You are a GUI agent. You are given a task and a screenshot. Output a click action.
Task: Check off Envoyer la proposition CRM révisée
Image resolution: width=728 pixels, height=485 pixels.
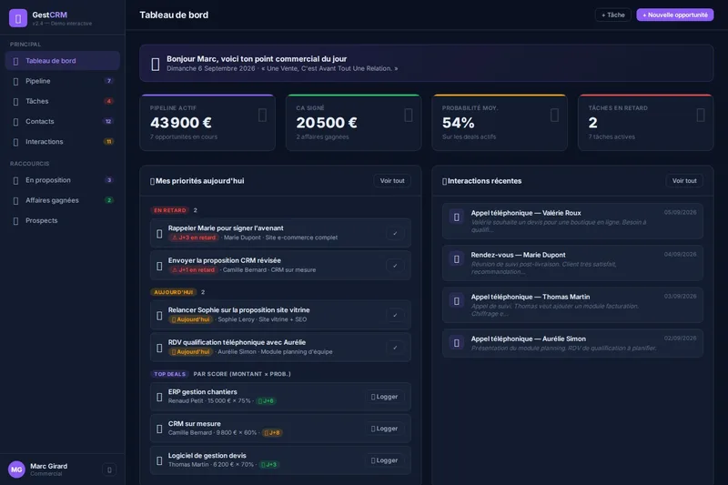395,266
